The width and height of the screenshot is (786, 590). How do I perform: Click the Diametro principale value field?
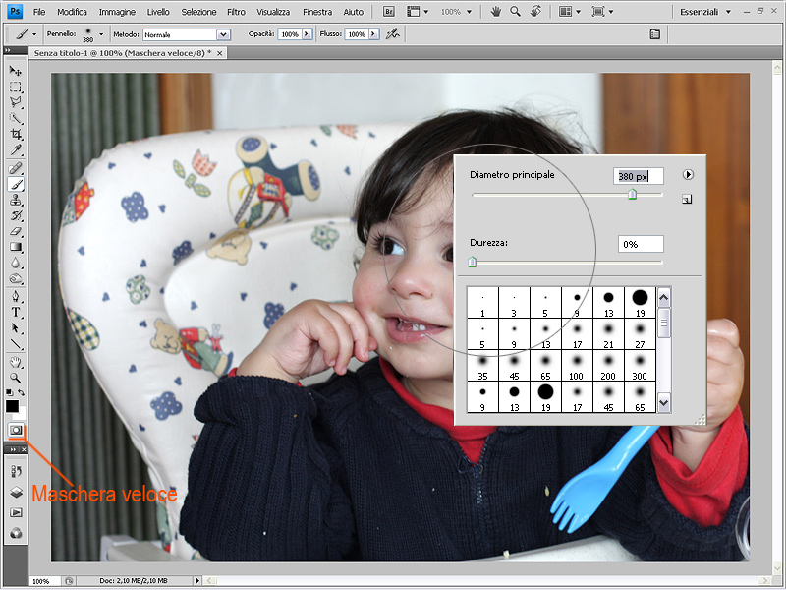pos(638,176)
